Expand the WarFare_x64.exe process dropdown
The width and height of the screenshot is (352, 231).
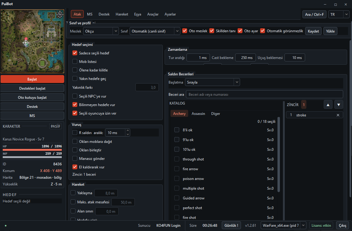(283, 225)
